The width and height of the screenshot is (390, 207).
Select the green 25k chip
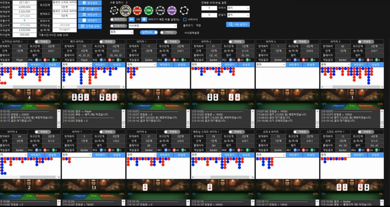pos(149,11)
